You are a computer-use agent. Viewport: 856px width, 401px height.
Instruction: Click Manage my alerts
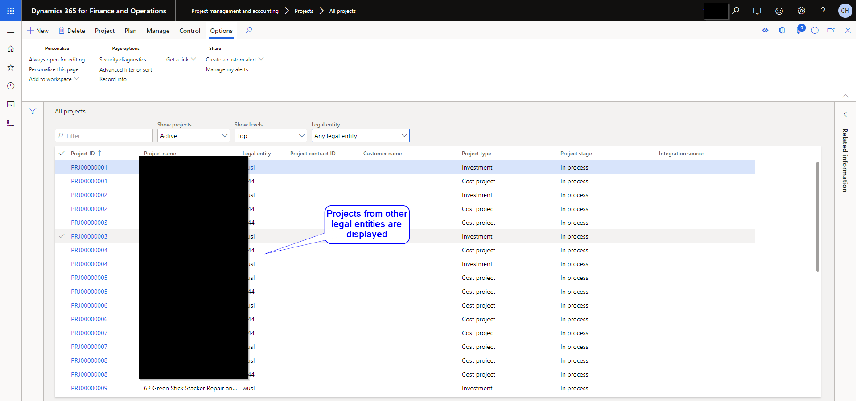tap(227, 69)
